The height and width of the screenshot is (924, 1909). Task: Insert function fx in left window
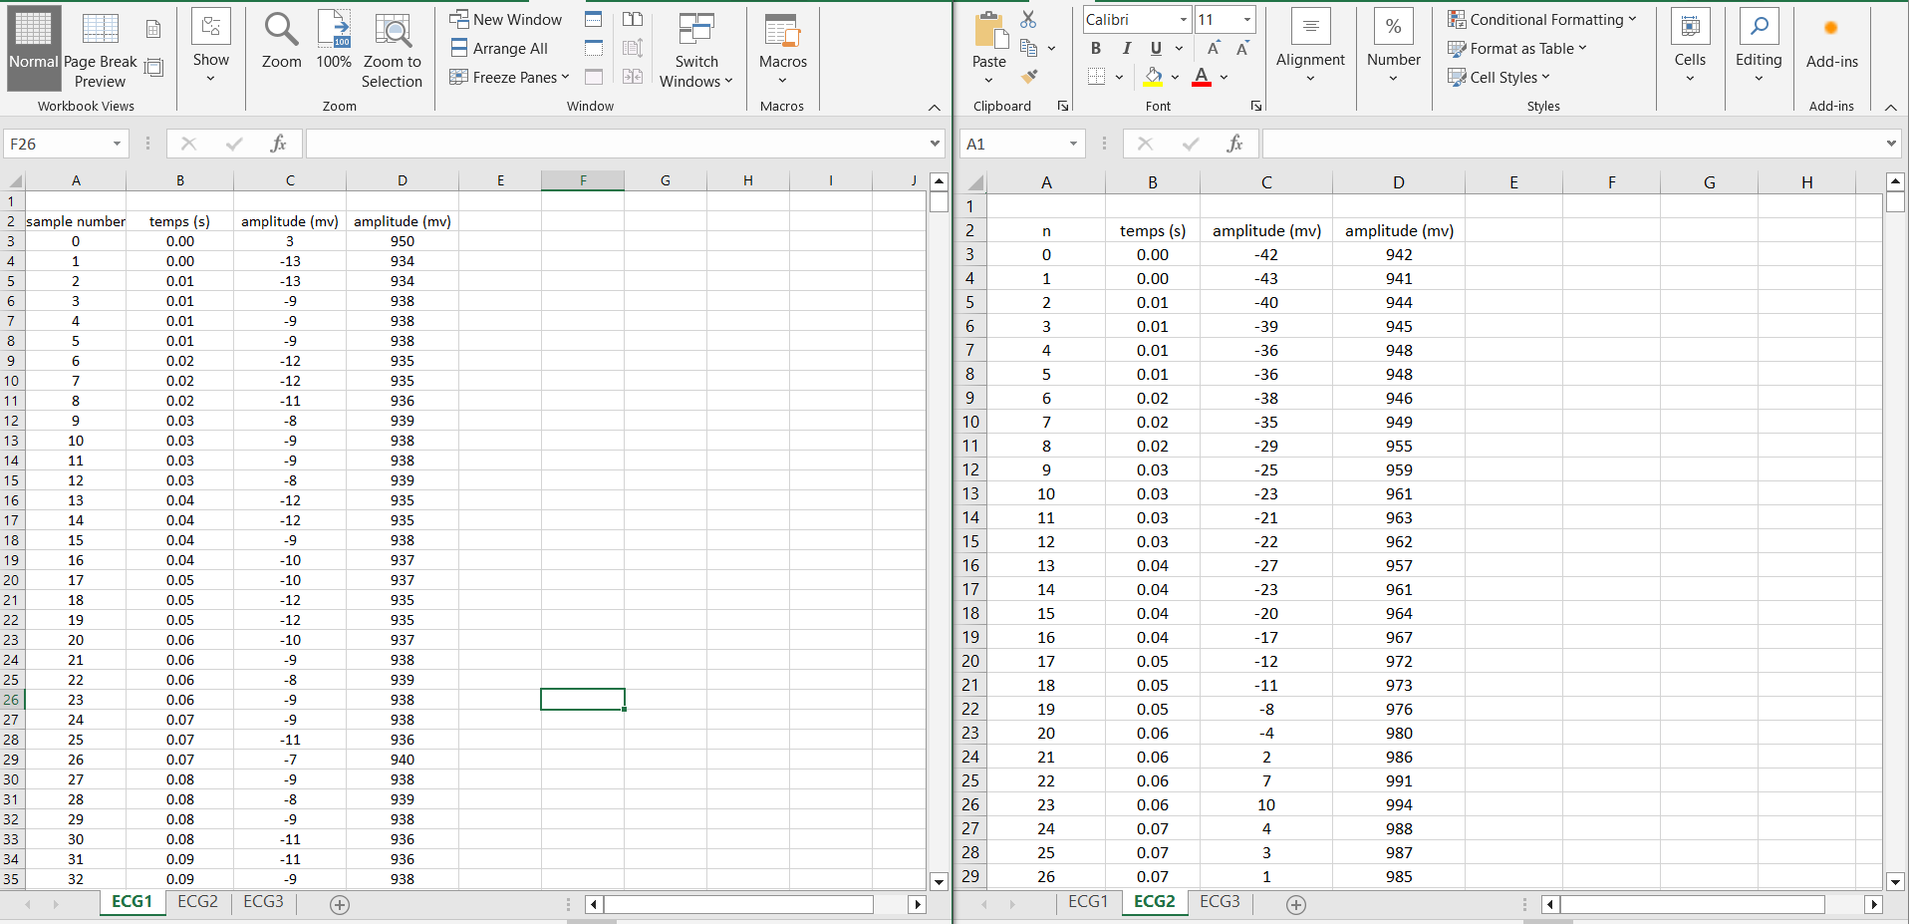[x=278, y=144]
